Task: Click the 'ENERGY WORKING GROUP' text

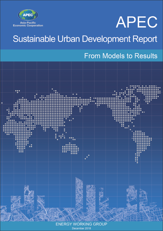Action: click(81, 224)
